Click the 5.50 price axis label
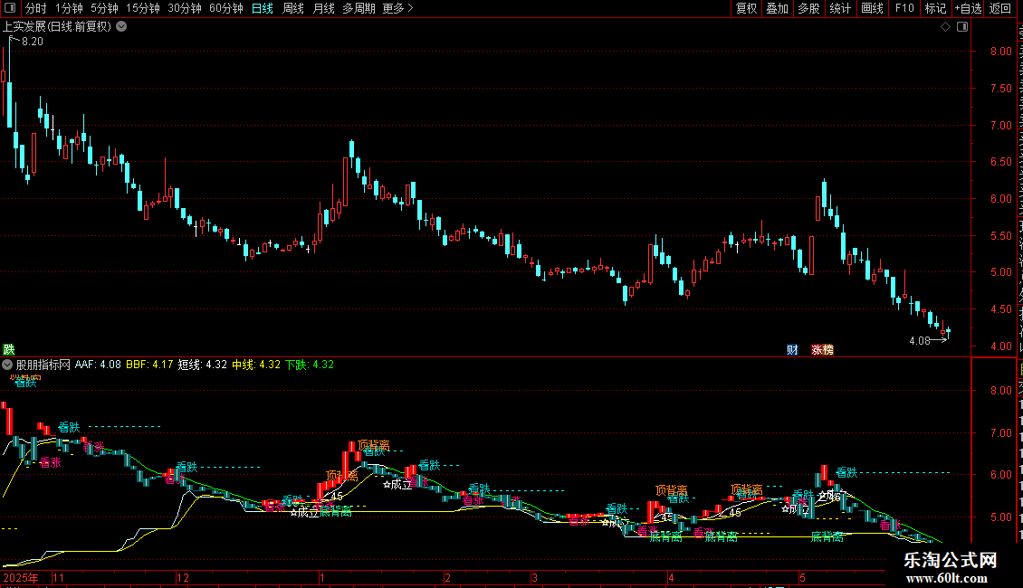This screenshot has width=1023, height=588. pos(1000,236)
